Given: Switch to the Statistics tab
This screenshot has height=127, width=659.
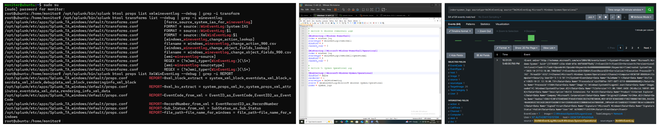Looking at the screenshot, I should point(485,24).
